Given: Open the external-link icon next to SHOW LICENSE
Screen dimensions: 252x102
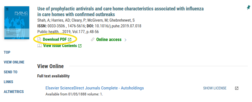Looking at the screenshot, I should pos(237,88).
